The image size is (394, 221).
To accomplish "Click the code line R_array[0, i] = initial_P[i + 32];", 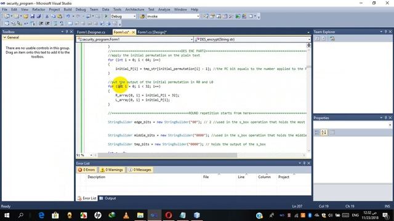I will tap(147, 95).
